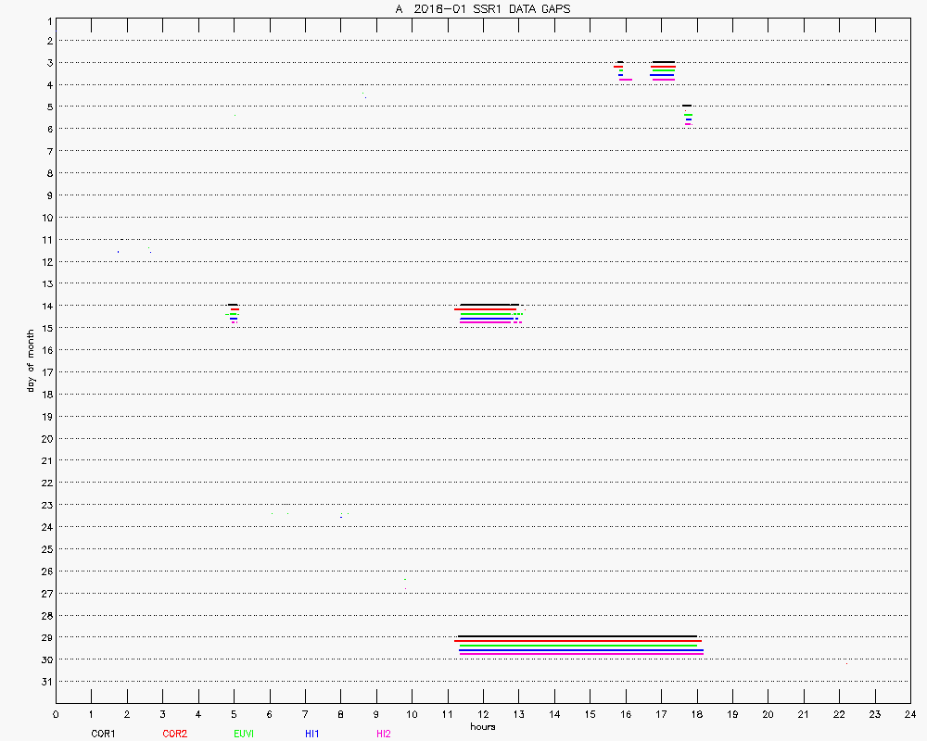
Task: Click the y-axis tick label 31
Action: 47,682
